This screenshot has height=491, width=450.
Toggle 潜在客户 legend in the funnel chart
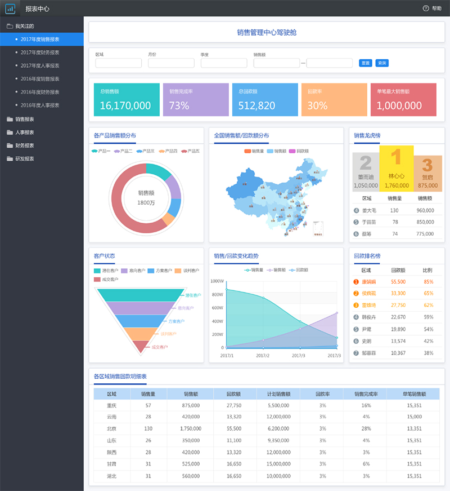106,271
